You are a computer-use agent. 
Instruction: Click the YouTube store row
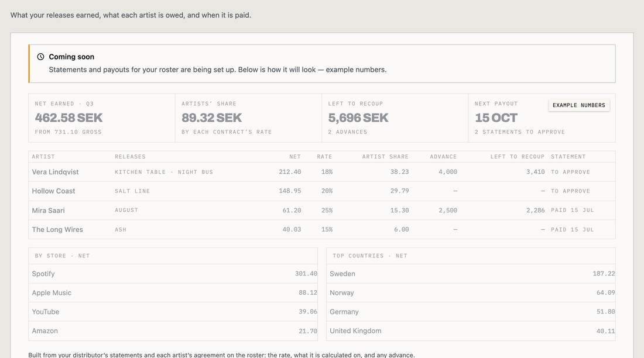click(173, 312)
